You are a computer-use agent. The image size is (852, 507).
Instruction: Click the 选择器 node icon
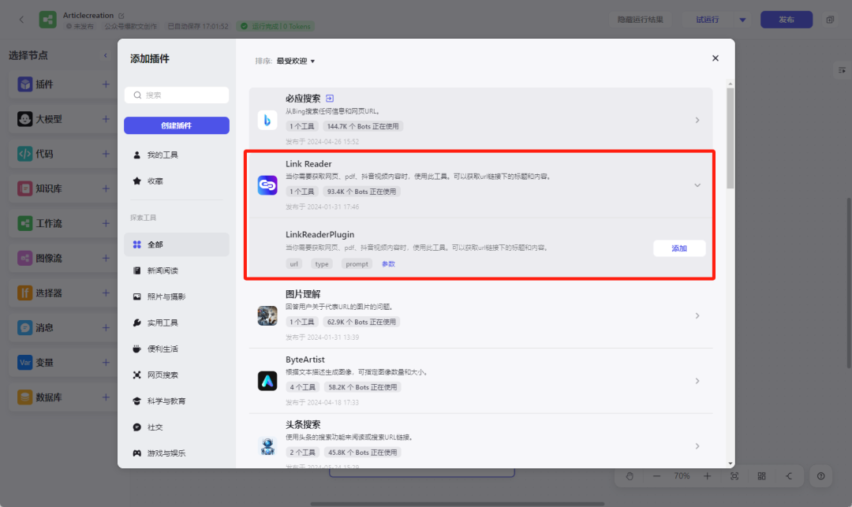click(25, 293)
